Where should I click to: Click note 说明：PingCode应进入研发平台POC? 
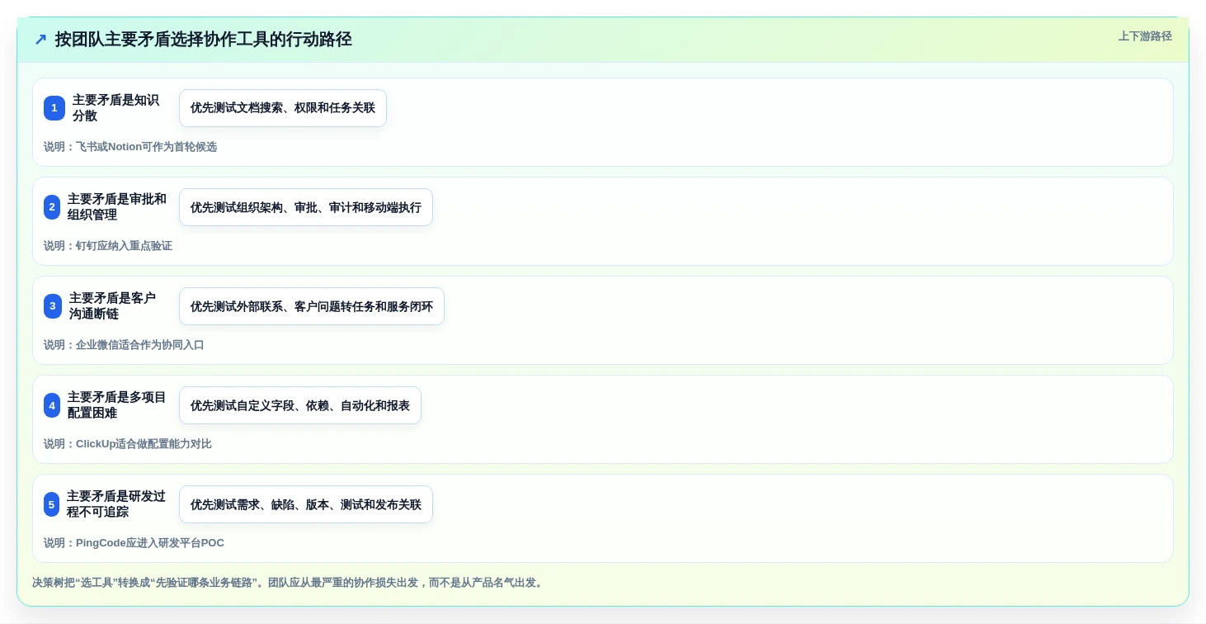(x=134, y=543)
